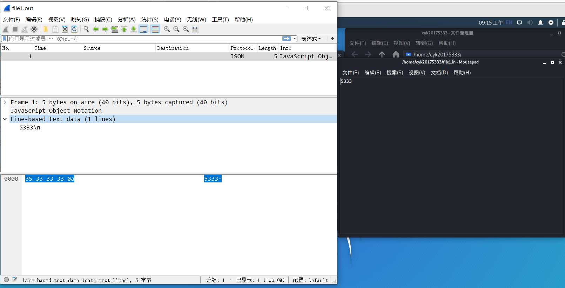Viewport: 565px width, 288px height.
Task: Sort by the Length column header
Action: click(x=268, y=48)
